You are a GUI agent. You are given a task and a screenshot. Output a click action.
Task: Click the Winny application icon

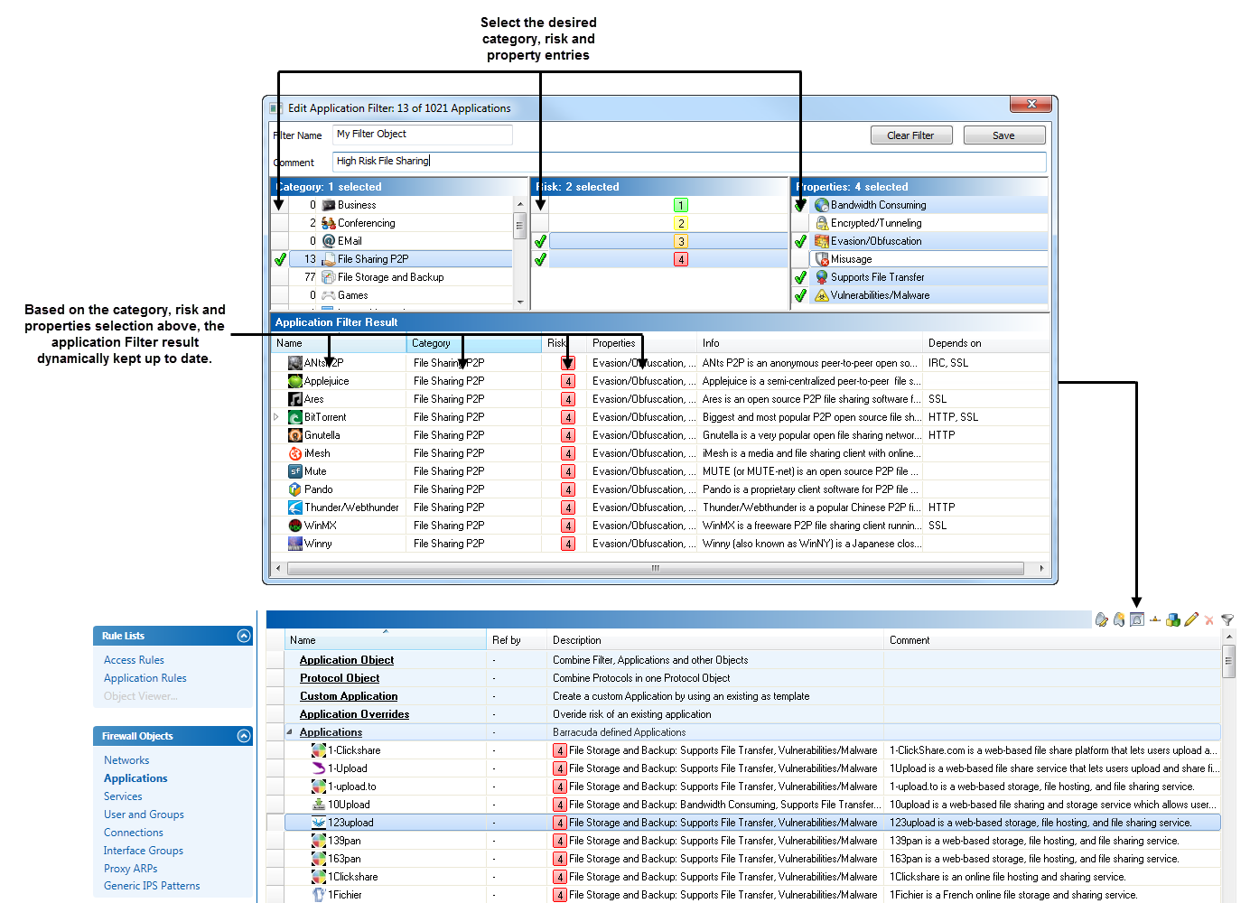(x=295, y=544)
